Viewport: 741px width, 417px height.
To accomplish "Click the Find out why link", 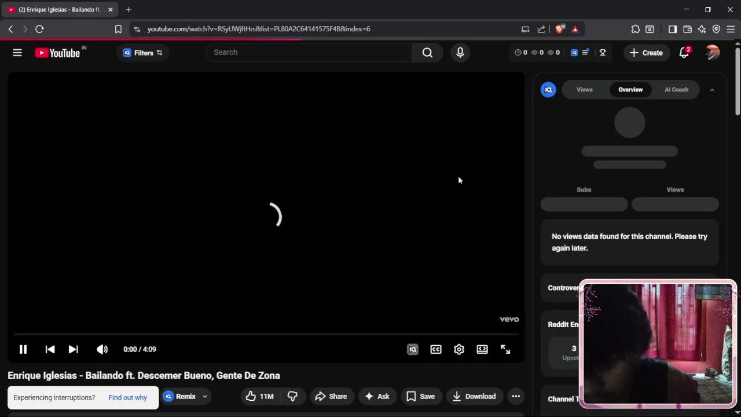I will [x=127, y=397].
